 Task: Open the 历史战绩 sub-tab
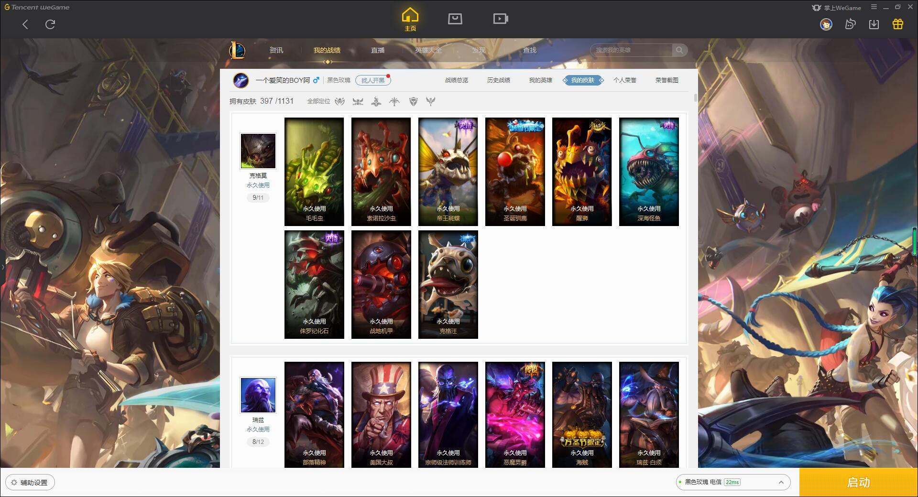pos(499,80)
